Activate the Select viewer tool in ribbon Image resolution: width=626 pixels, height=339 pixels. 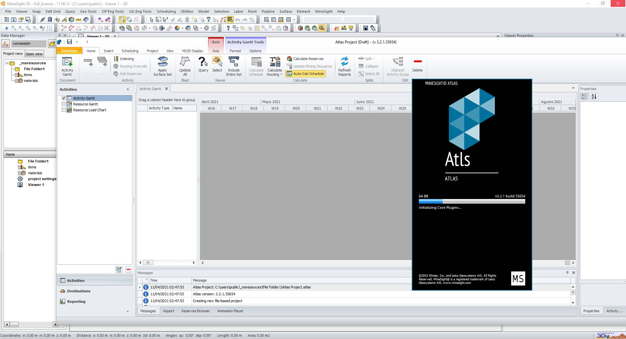[x=217, y=62]
